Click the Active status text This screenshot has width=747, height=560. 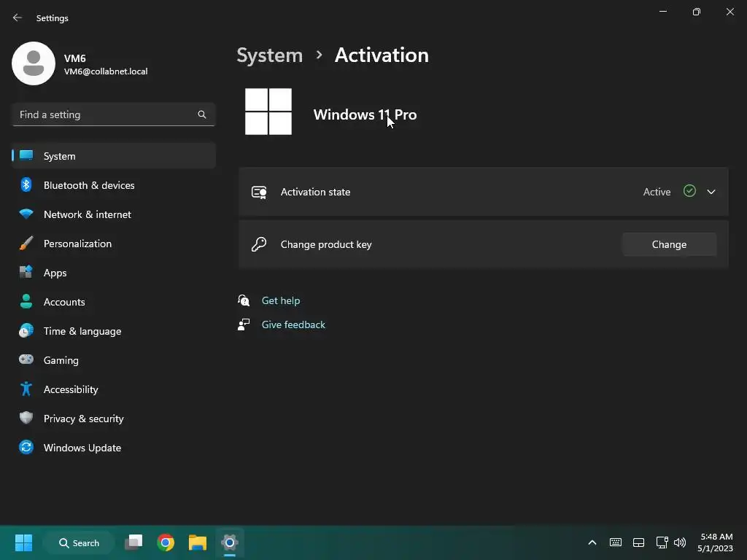[x=657, y=192]
